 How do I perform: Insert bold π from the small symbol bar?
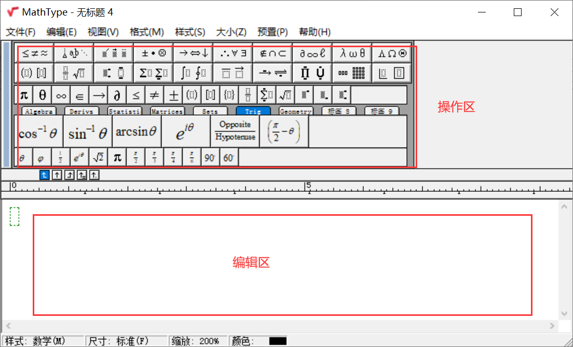coord(24,95)
